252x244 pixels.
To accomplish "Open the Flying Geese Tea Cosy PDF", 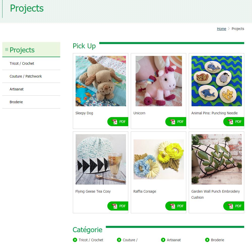I will pos(118,206).
